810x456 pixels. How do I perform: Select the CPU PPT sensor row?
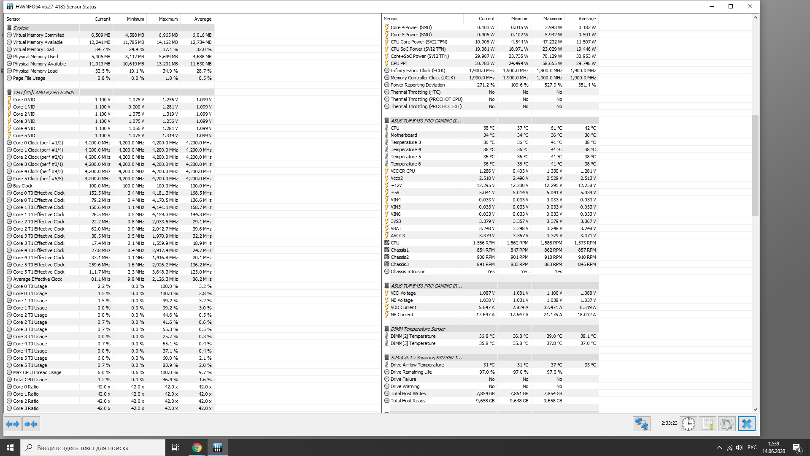coord(399,63)
